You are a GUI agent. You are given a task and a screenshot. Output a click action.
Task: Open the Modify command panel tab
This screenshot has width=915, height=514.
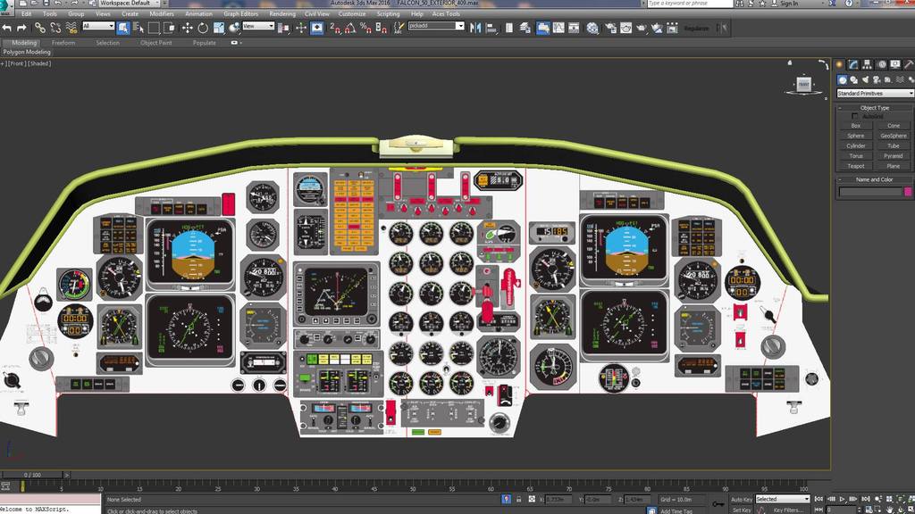click(853, 64)
